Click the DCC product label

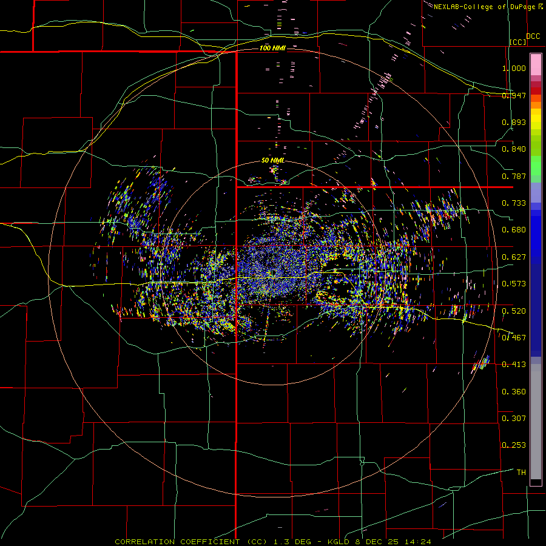pos(533,36)
